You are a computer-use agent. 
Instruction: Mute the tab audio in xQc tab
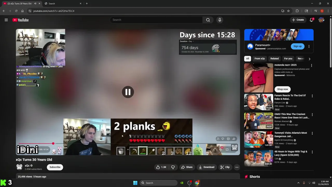(x=35, y=3)
